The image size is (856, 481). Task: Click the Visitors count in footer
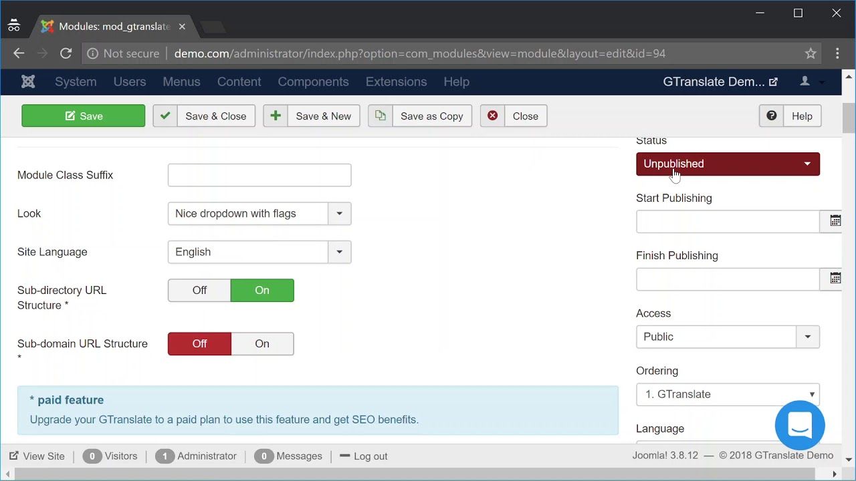(x=110, y=456)
